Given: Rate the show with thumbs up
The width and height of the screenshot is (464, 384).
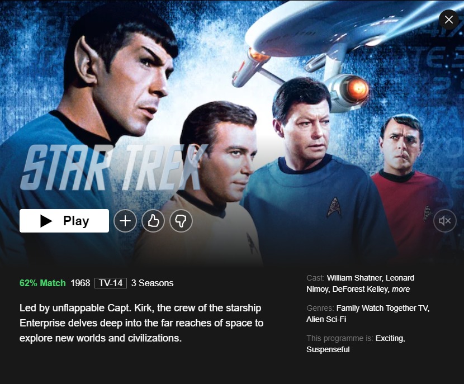Looking at the screenshot, I should pyautogui.click(x=153, y=221).
